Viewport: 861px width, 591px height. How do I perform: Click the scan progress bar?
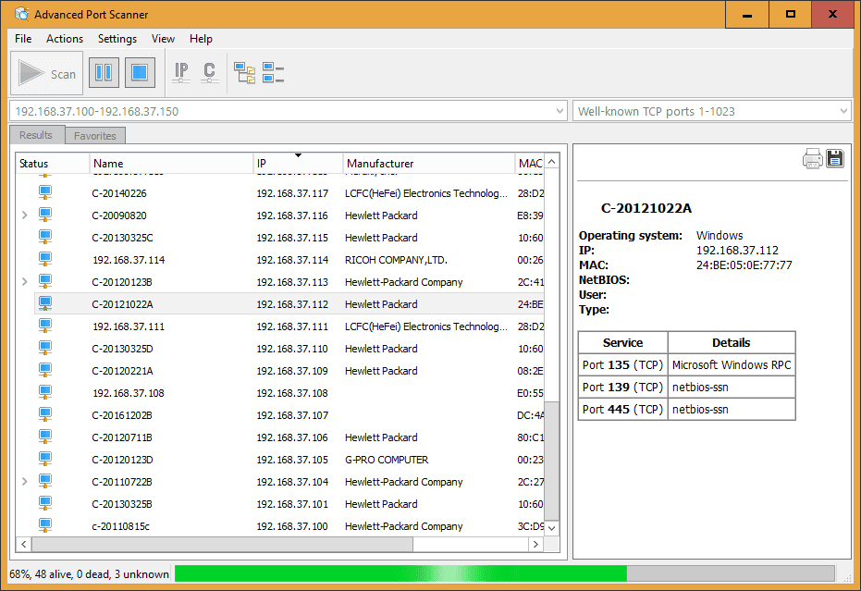504,573
